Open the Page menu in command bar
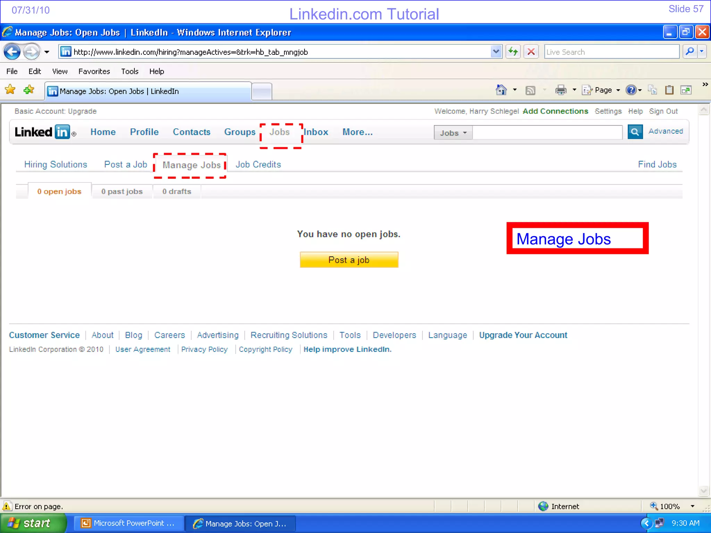711x533 pixels. 601,90
